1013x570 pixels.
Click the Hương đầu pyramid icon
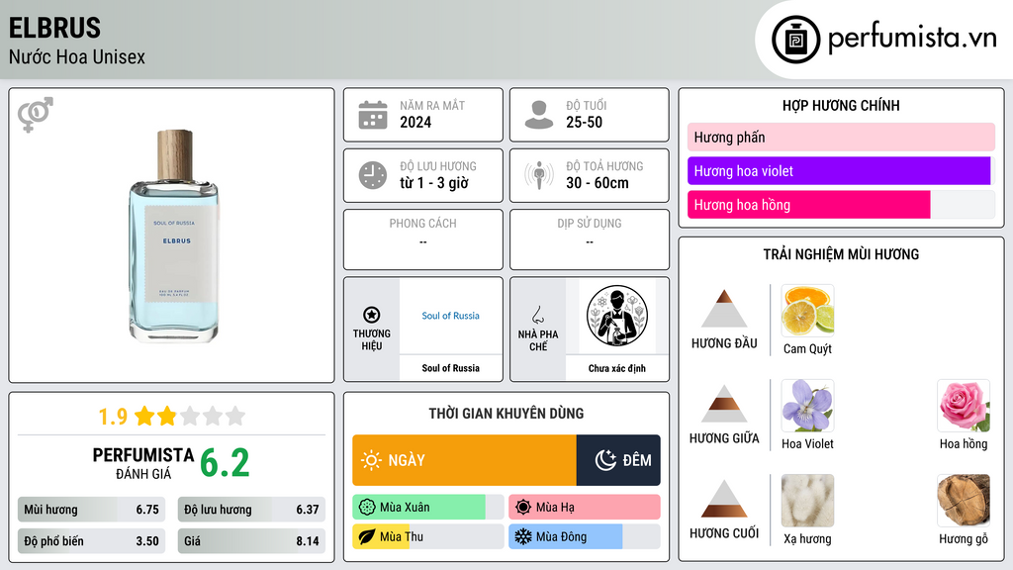[724, 309]
